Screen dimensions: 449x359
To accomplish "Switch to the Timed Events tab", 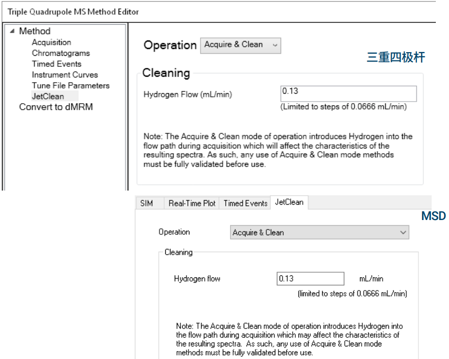I will click(x=245, y=203).
